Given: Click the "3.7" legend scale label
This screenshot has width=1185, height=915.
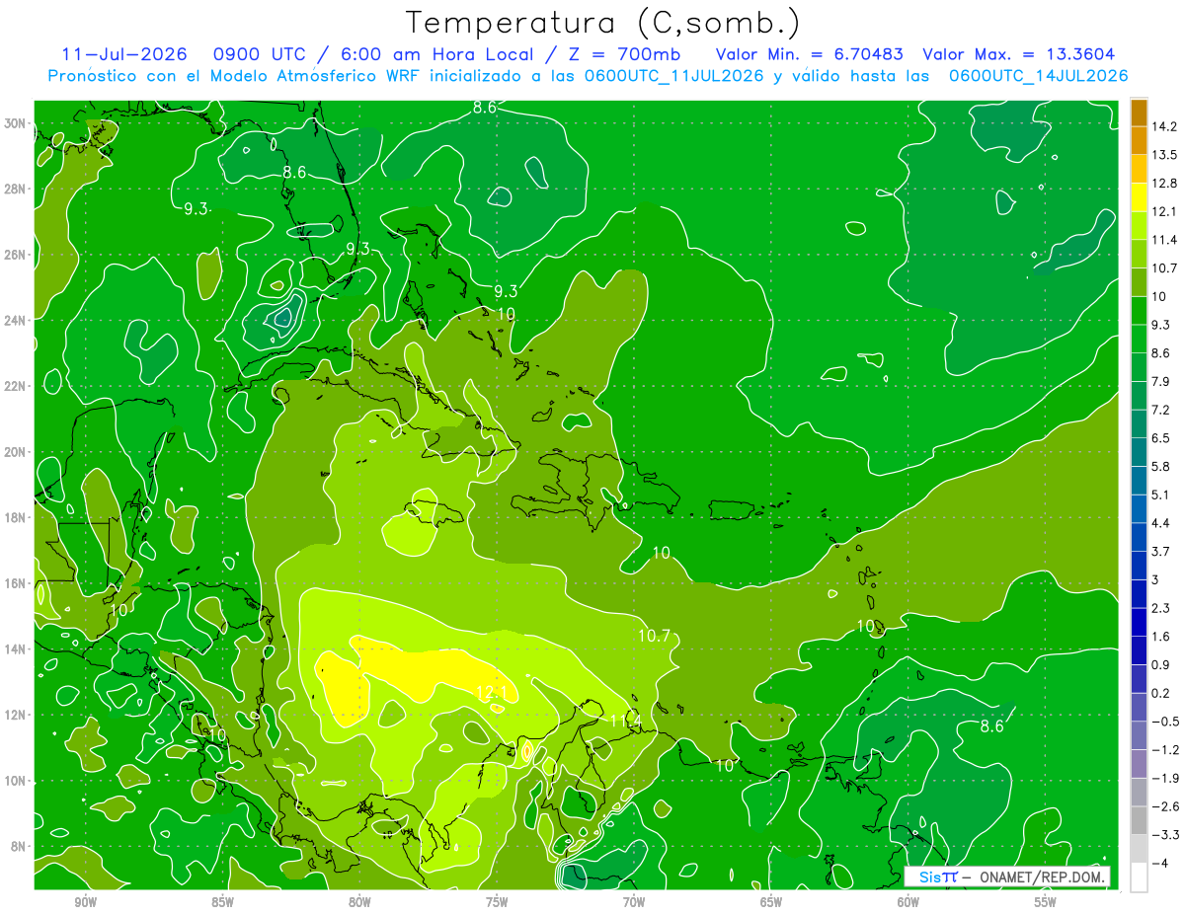Looking at the screenshot, I should coord(1161,551).
